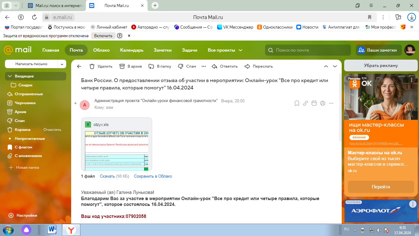Open Корзина folder
Image resolution: width=419 pixels, height=236 pixels.
[22, 130]
